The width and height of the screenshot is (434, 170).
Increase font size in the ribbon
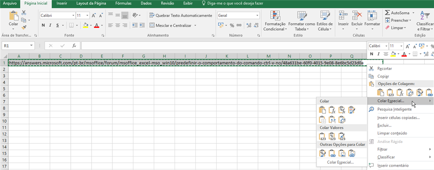coord(94,16)
